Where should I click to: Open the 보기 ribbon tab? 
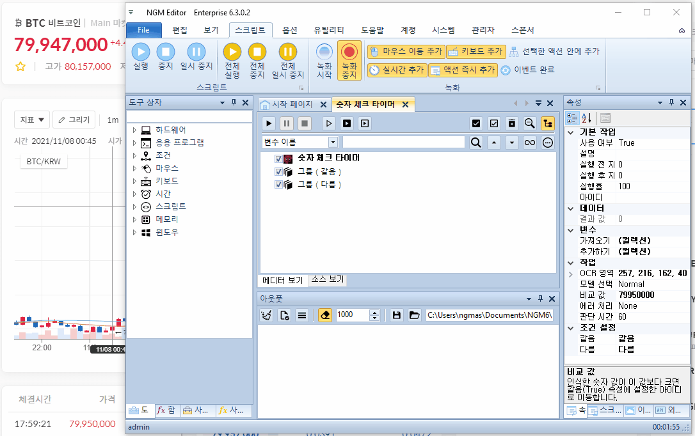(211, 30)
